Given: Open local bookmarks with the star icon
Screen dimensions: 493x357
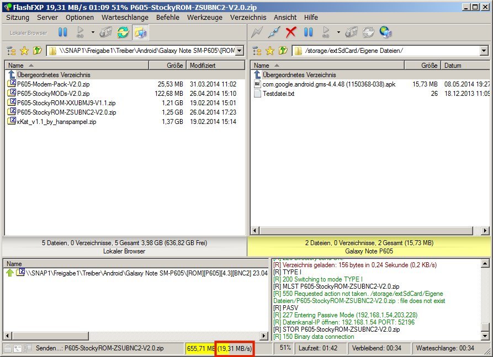Looking at the screenshot, I should pos(24,51).
